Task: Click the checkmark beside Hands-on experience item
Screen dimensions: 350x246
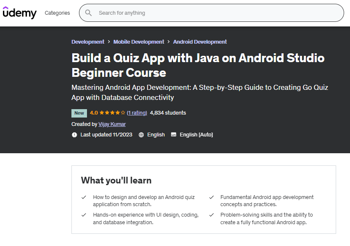Action: coord(84,215)
